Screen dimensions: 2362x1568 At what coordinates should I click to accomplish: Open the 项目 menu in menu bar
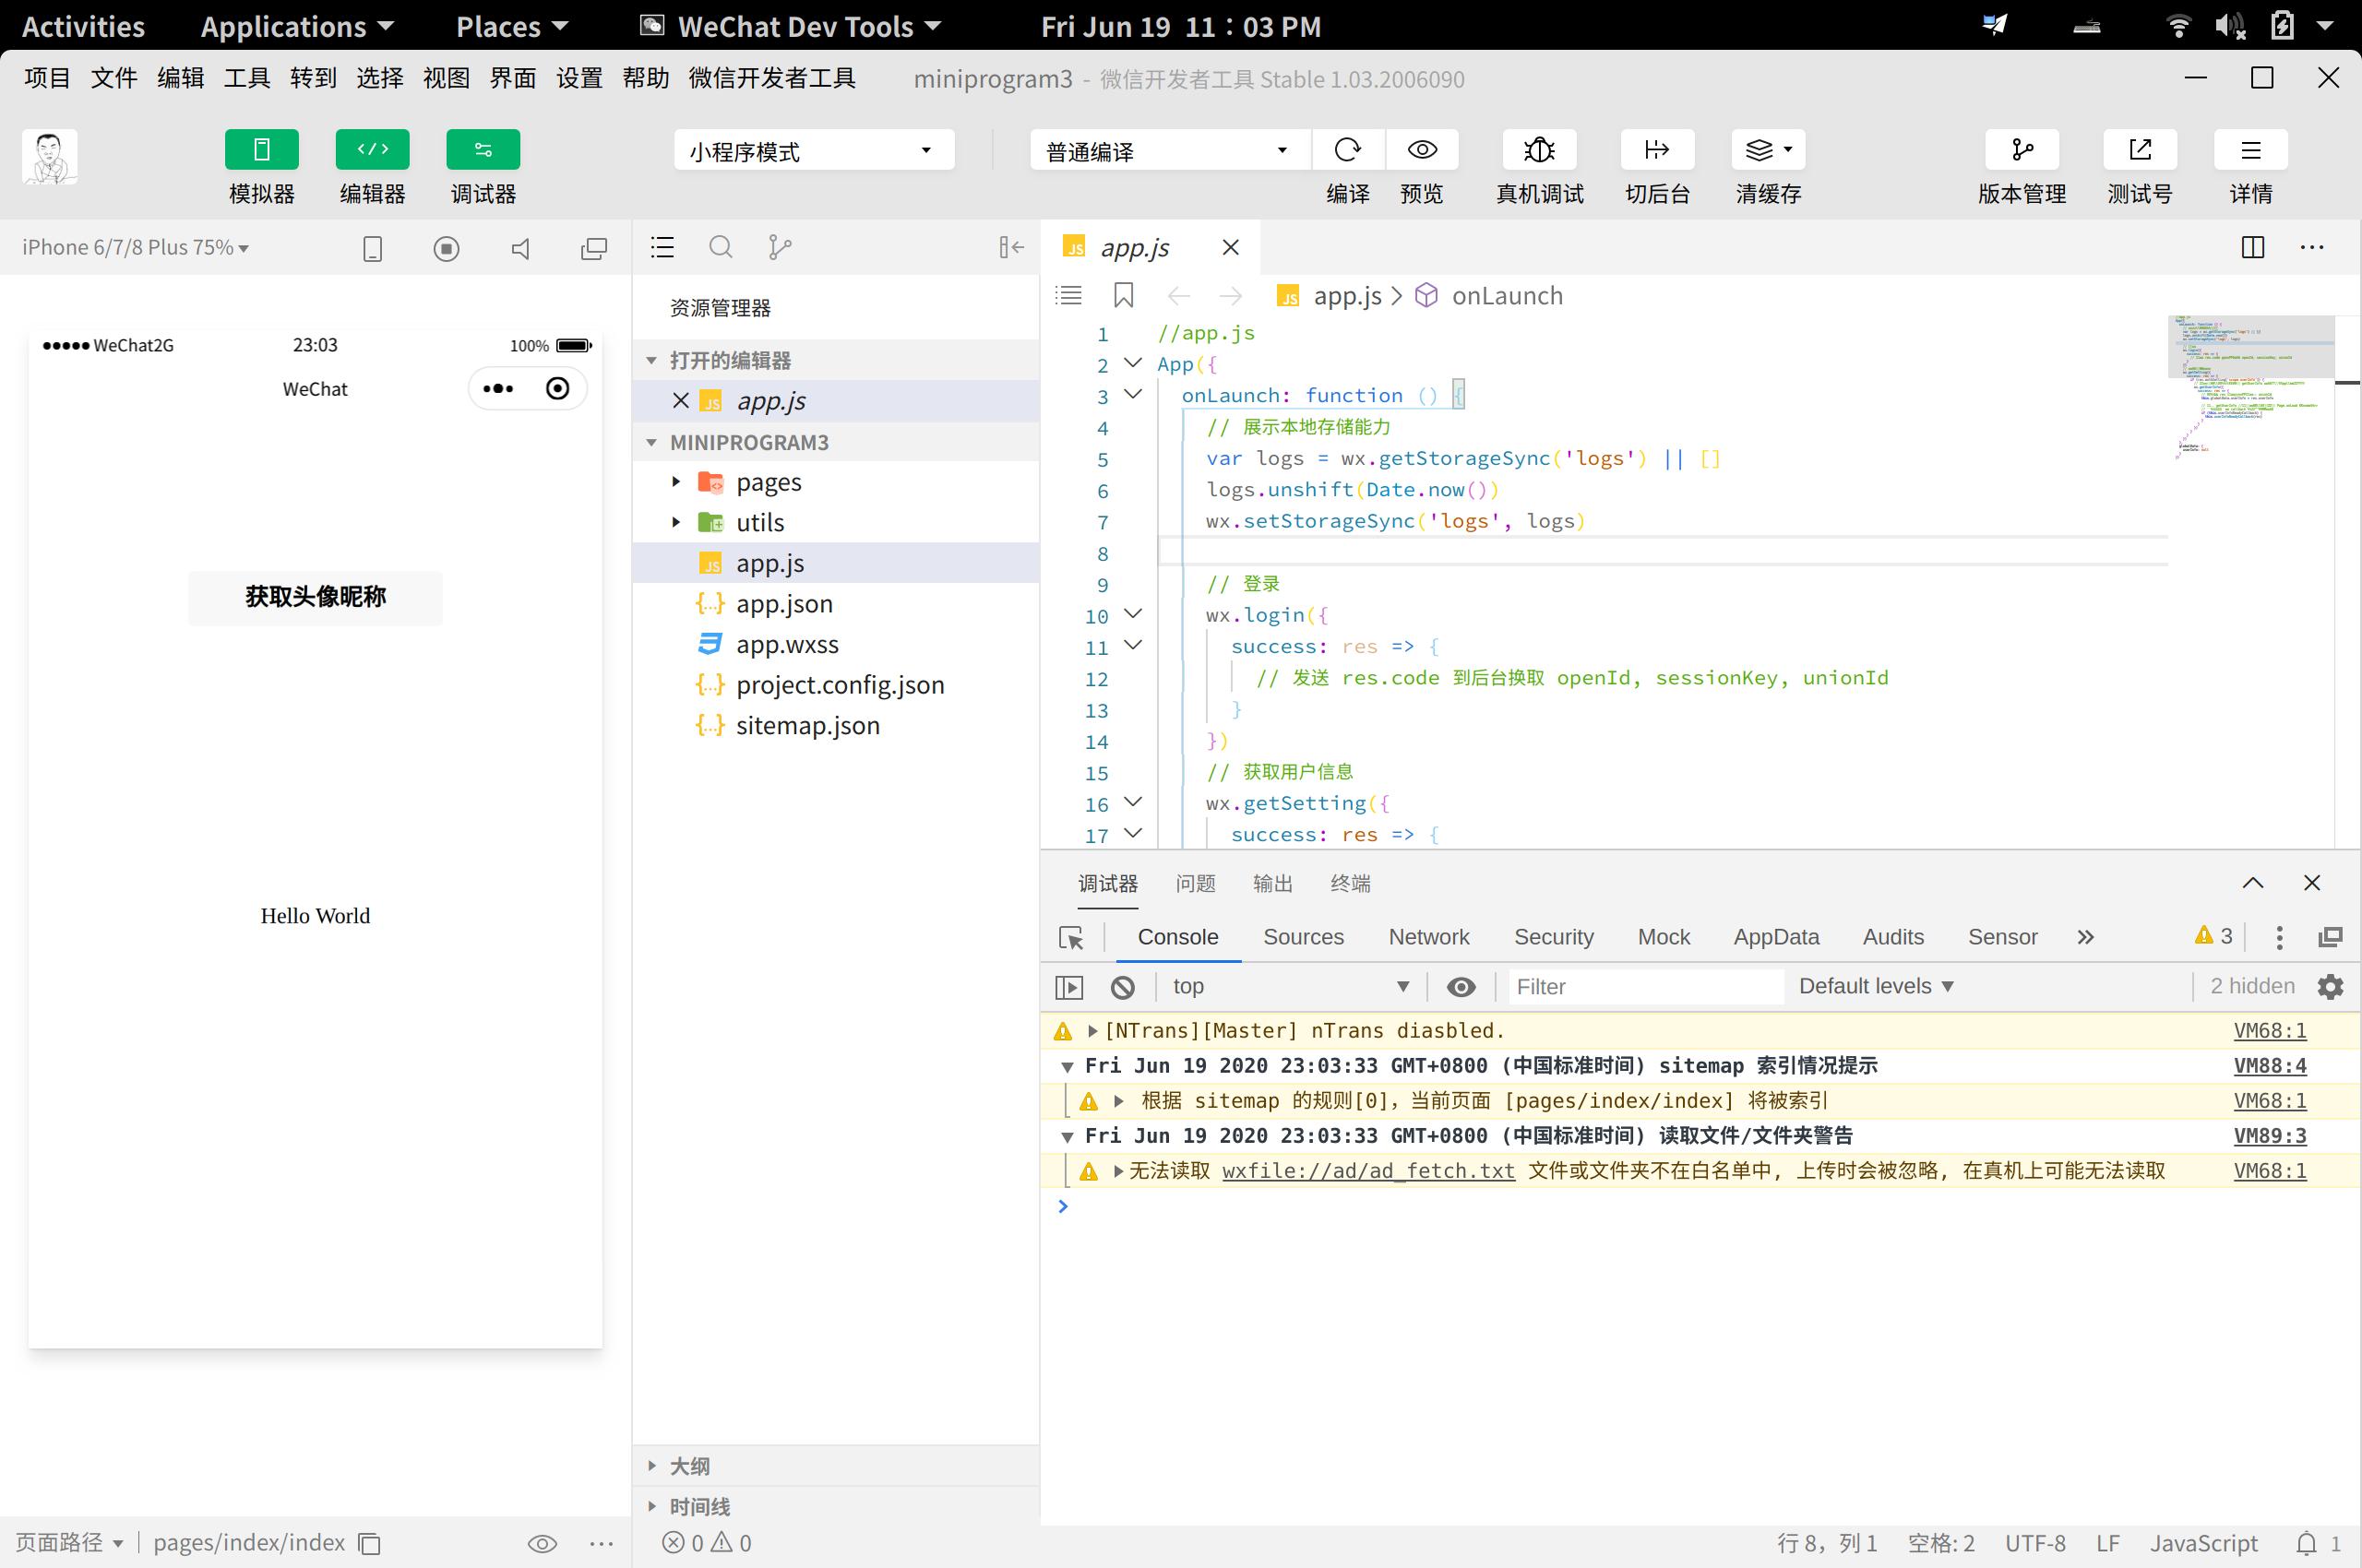[x=45, y=78]
